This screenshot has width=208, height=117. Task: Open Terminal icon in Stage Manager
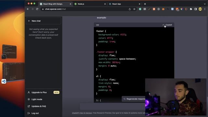click(4, 57)
